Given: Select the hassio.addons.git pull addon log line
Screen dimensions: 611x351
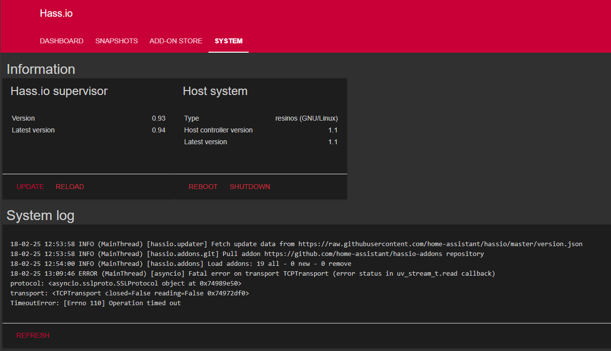Looking at the screenshot, I should (x=247, y=254).
